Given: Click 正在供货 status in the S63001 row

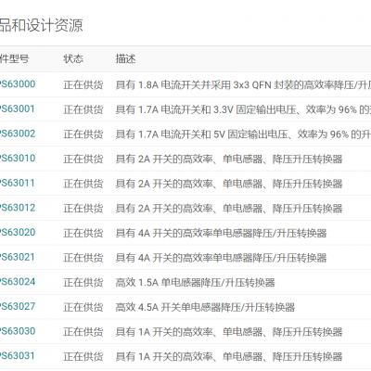Looking at the screenshot, I should [83, 109].
